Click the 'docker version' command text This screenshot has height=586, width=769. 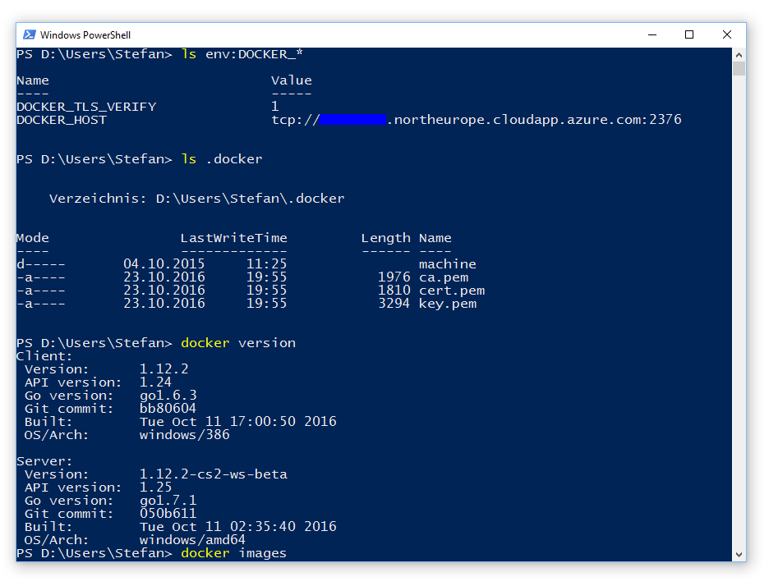[x=238, y=343]
